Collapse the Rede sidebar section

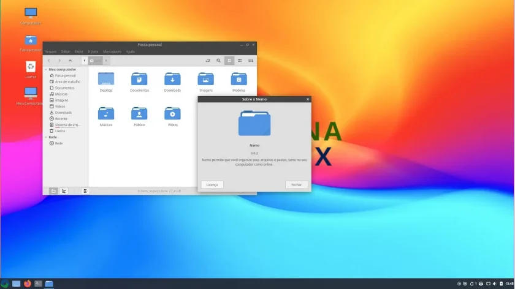pos(46,137)
